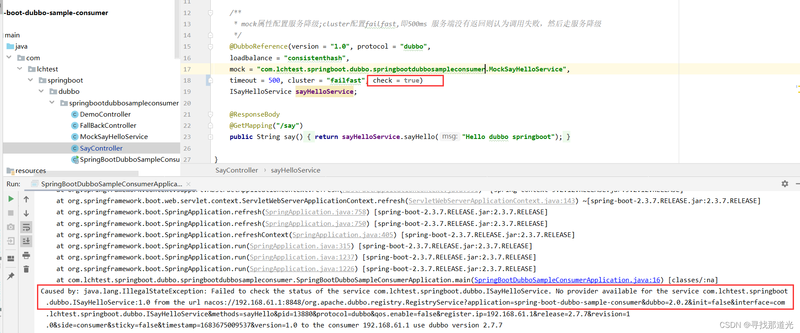
Task: Toggle Scroll to End in console
Action: click(x=26, y=241)
